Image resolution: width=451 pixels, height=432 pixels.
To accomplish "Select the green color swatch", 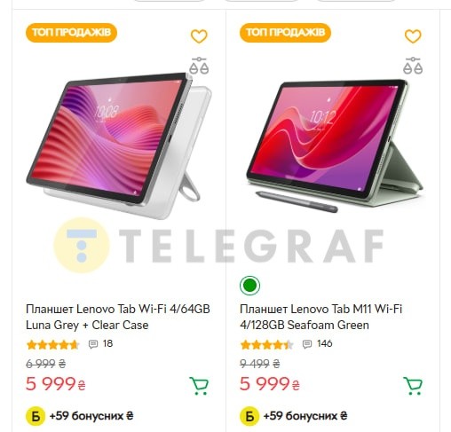I will pos(249,286).
